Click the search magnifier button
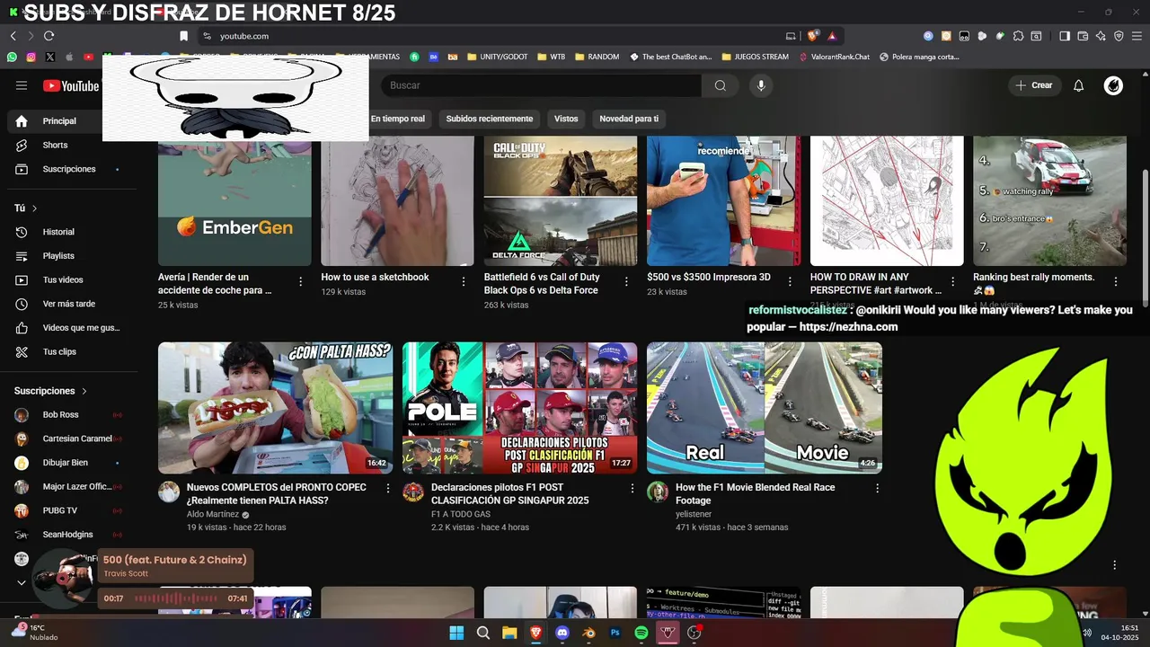 [x=721, y=85]
